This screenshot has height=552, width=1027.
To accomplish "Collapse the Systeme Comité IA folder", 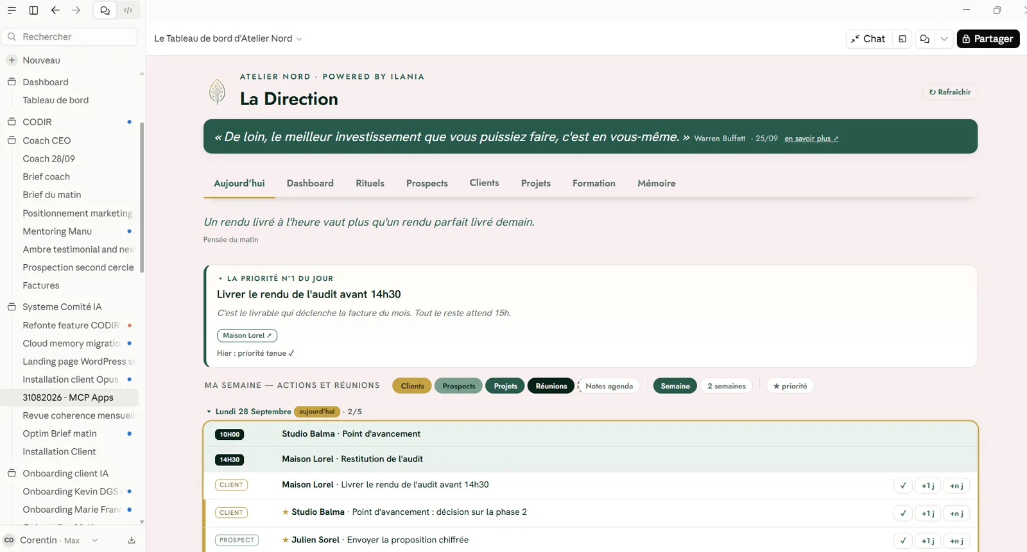I will [12, 307].
